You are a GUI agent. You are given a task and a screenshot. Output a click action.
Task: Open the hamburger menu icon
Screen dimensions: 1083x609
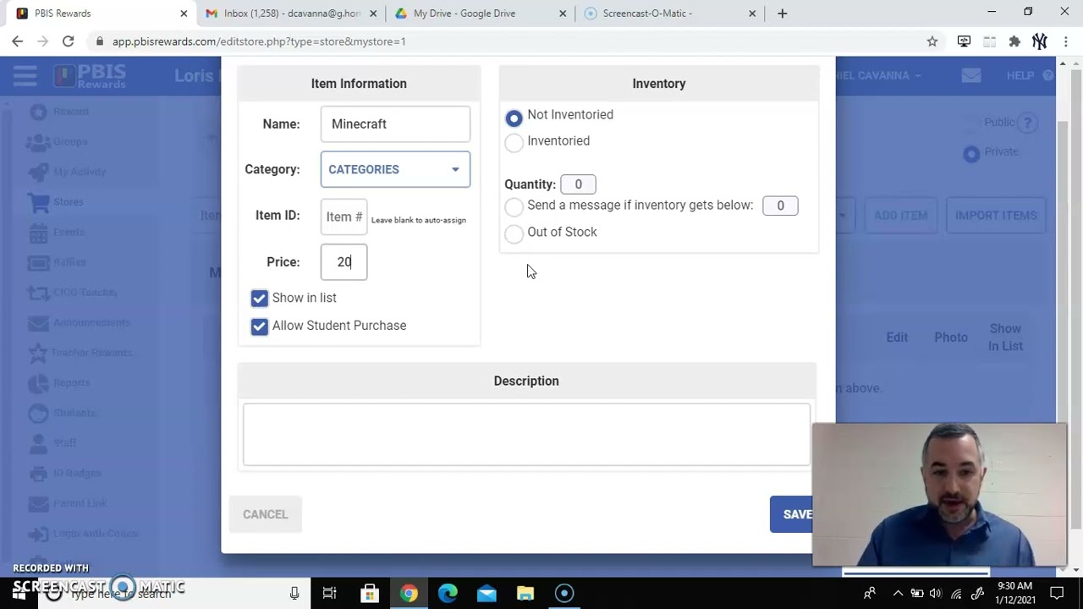tap(25, 75)
